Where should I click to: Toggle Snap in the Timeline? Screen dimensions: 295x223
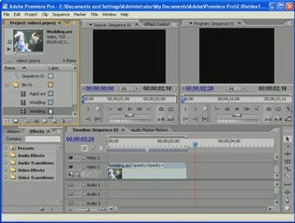pos(84,148)
